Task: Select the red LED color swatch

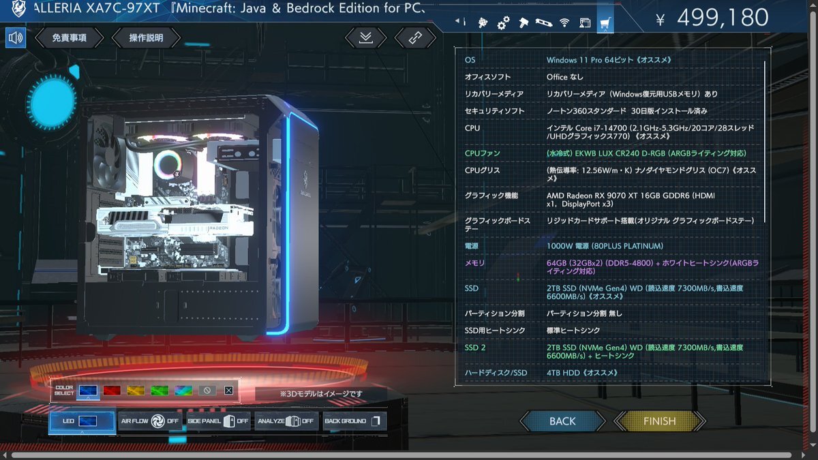Action: [112, 390]
